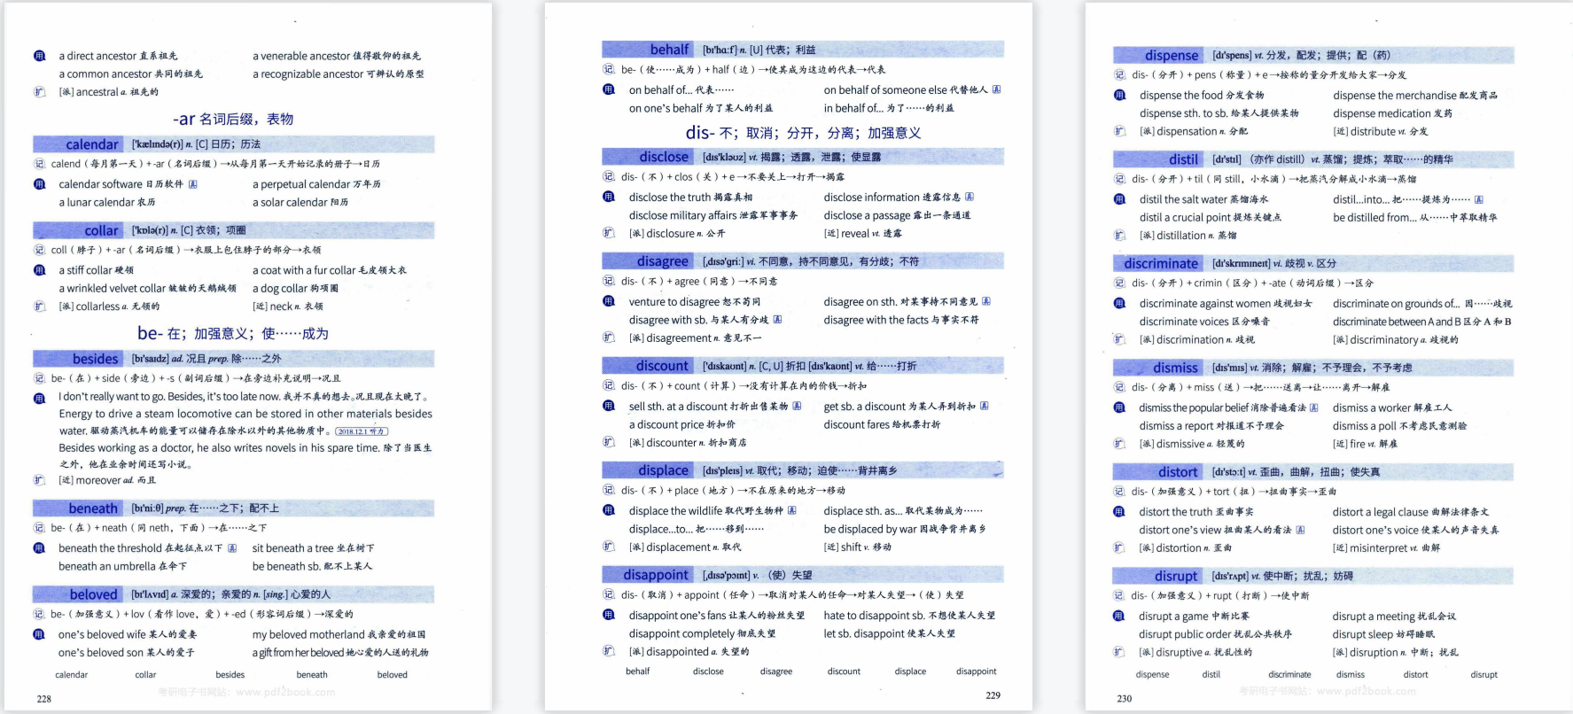Screen dimensions: 1573x714
Task: Click the phrase 'a dog collar'
Action: 279,288
